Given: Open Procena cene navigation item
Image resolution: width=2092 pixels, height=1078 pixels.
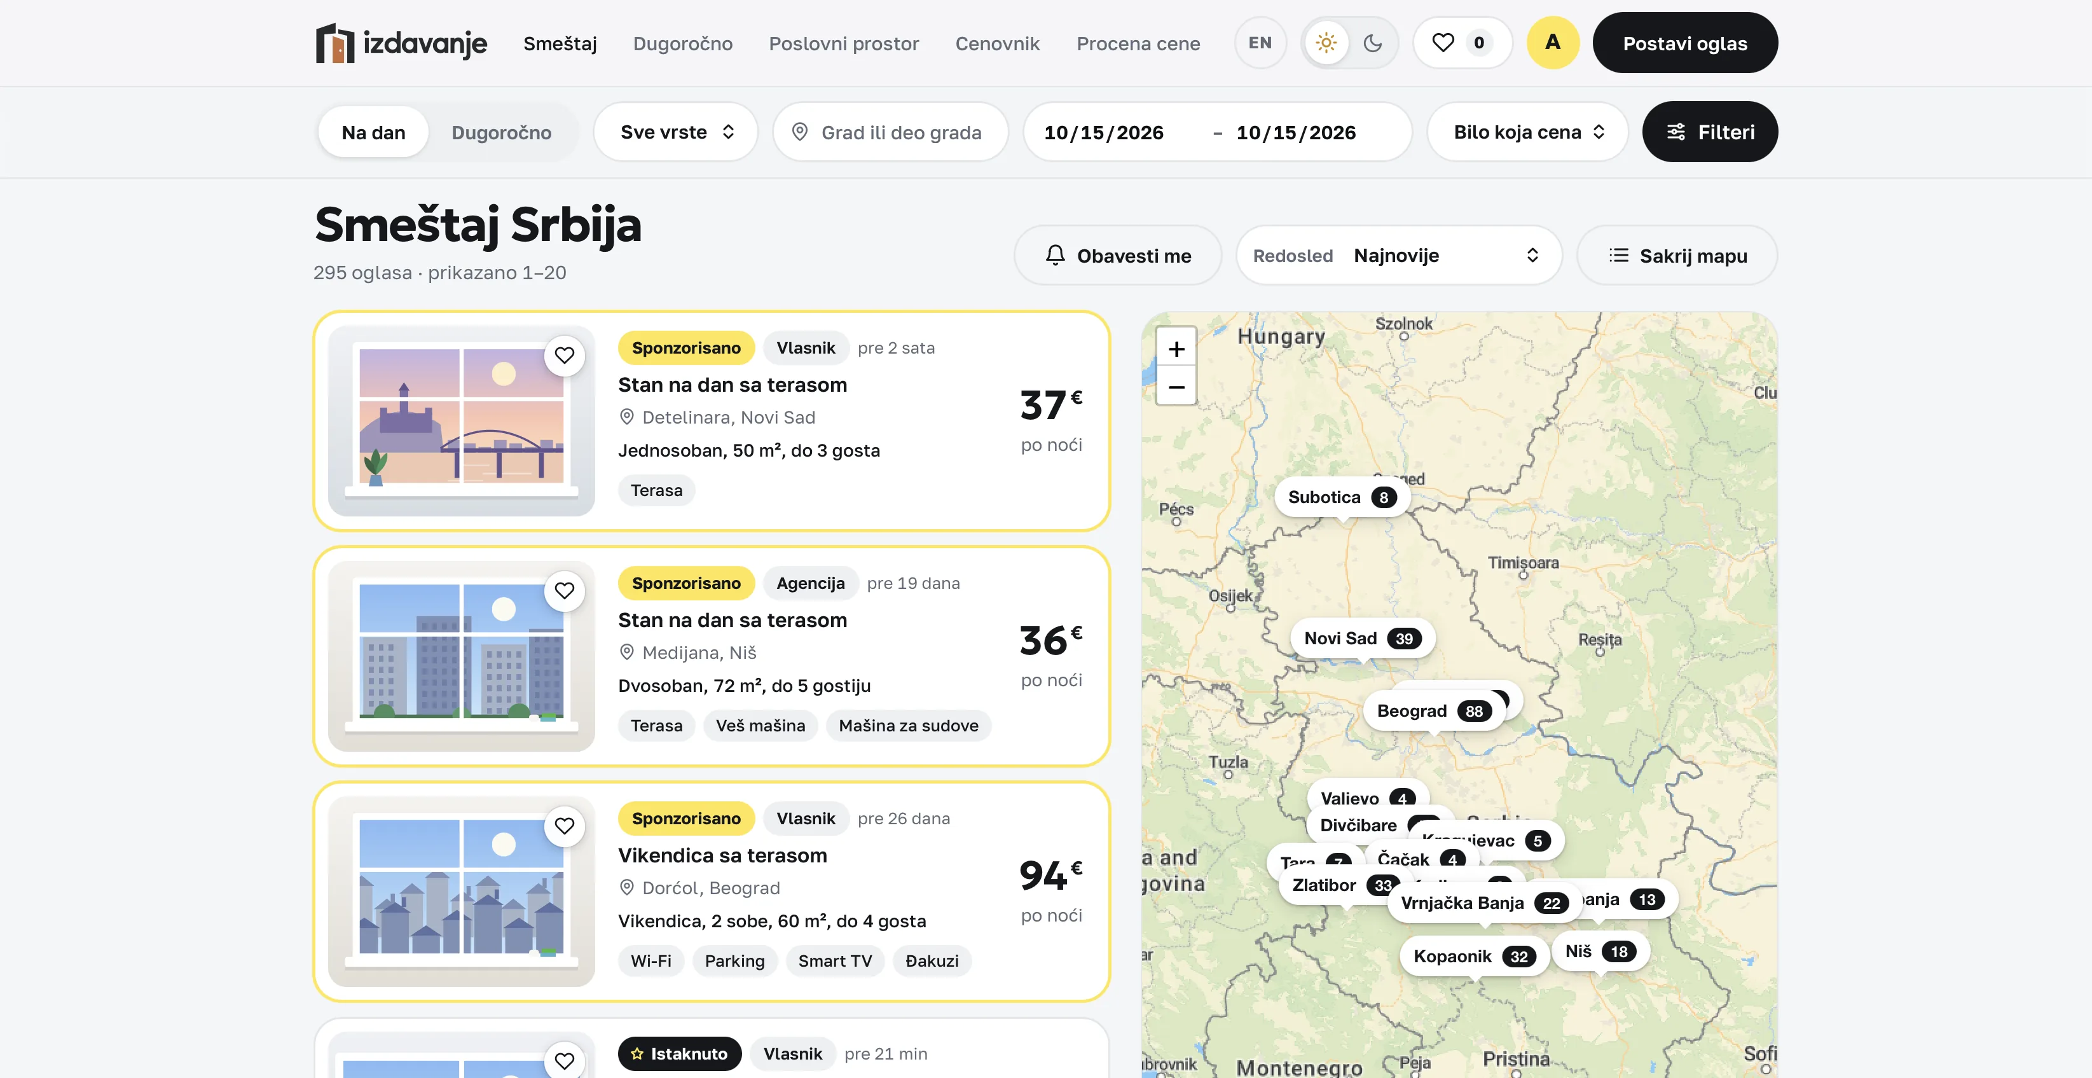Looking at the screenshot, I should 1138,44.
